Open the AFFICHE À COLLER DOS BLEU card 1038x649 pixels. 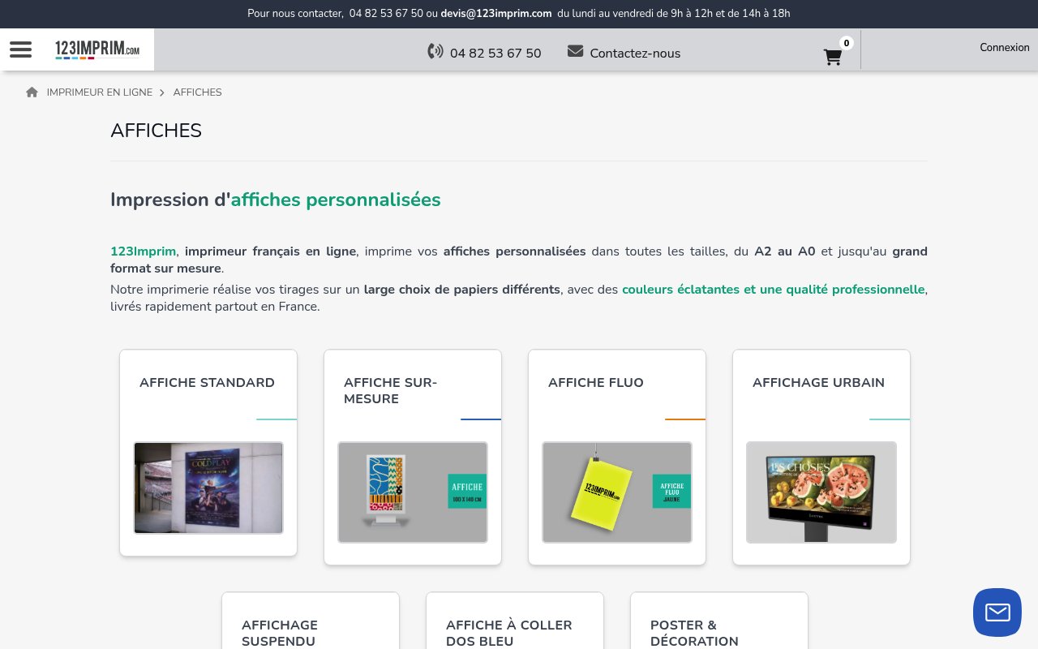coord(515,621)
